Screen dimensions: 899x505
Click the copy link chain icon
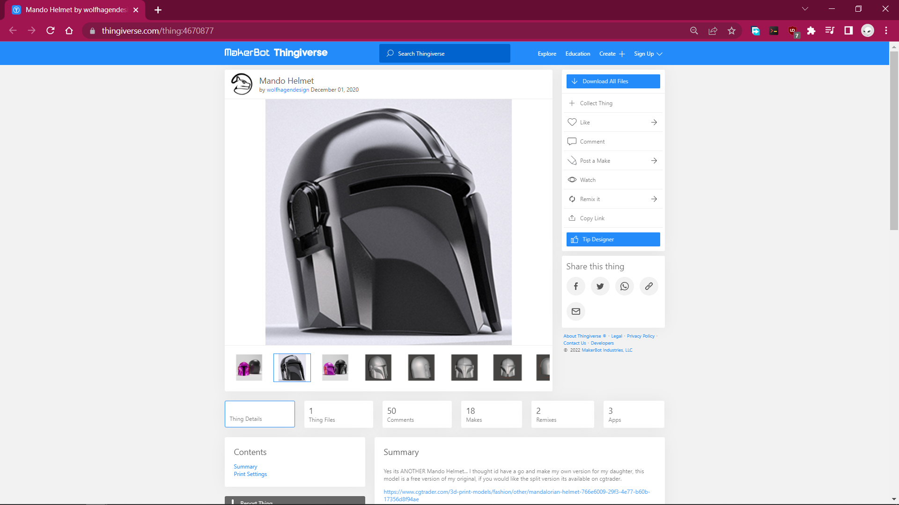click(x=648, y=286)
